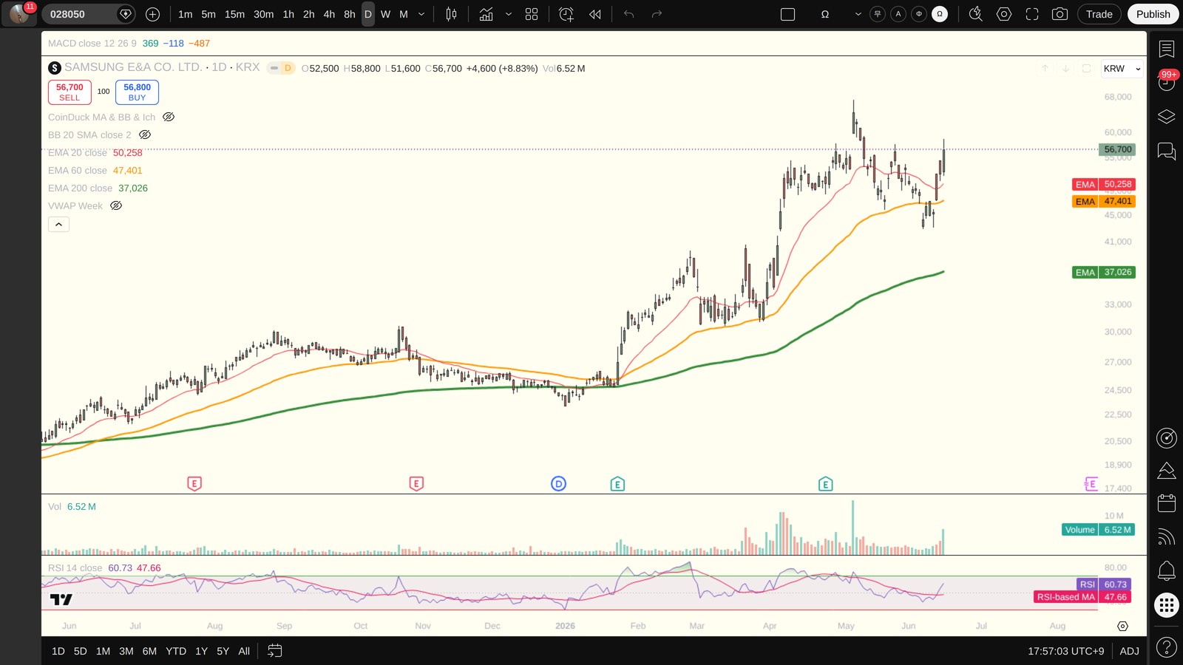Open the KRW currency dropdown

click(1122, 69)
